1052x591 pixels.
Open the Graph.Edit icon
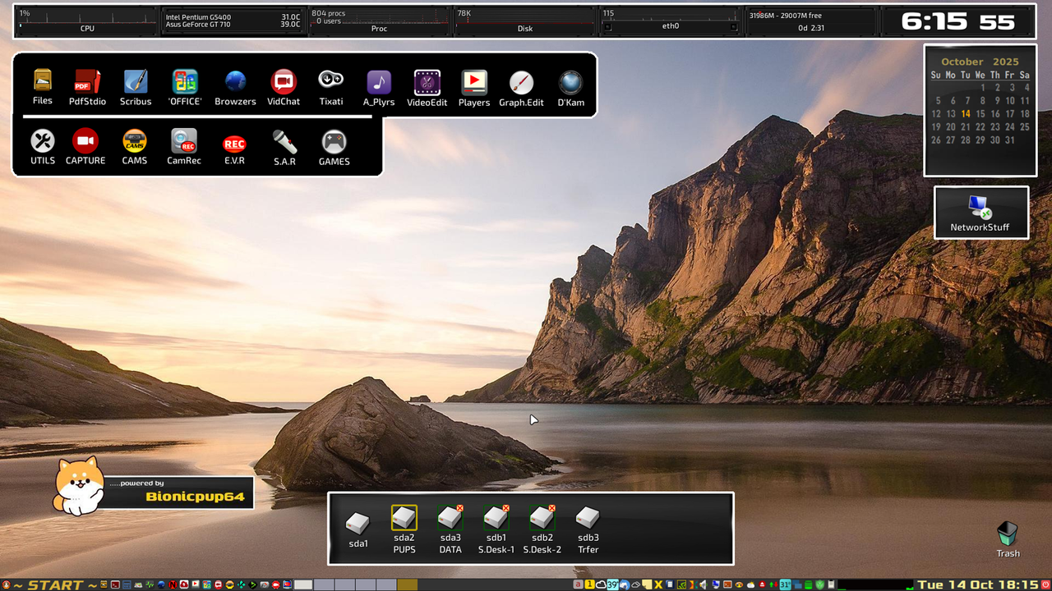pos(521,82)
